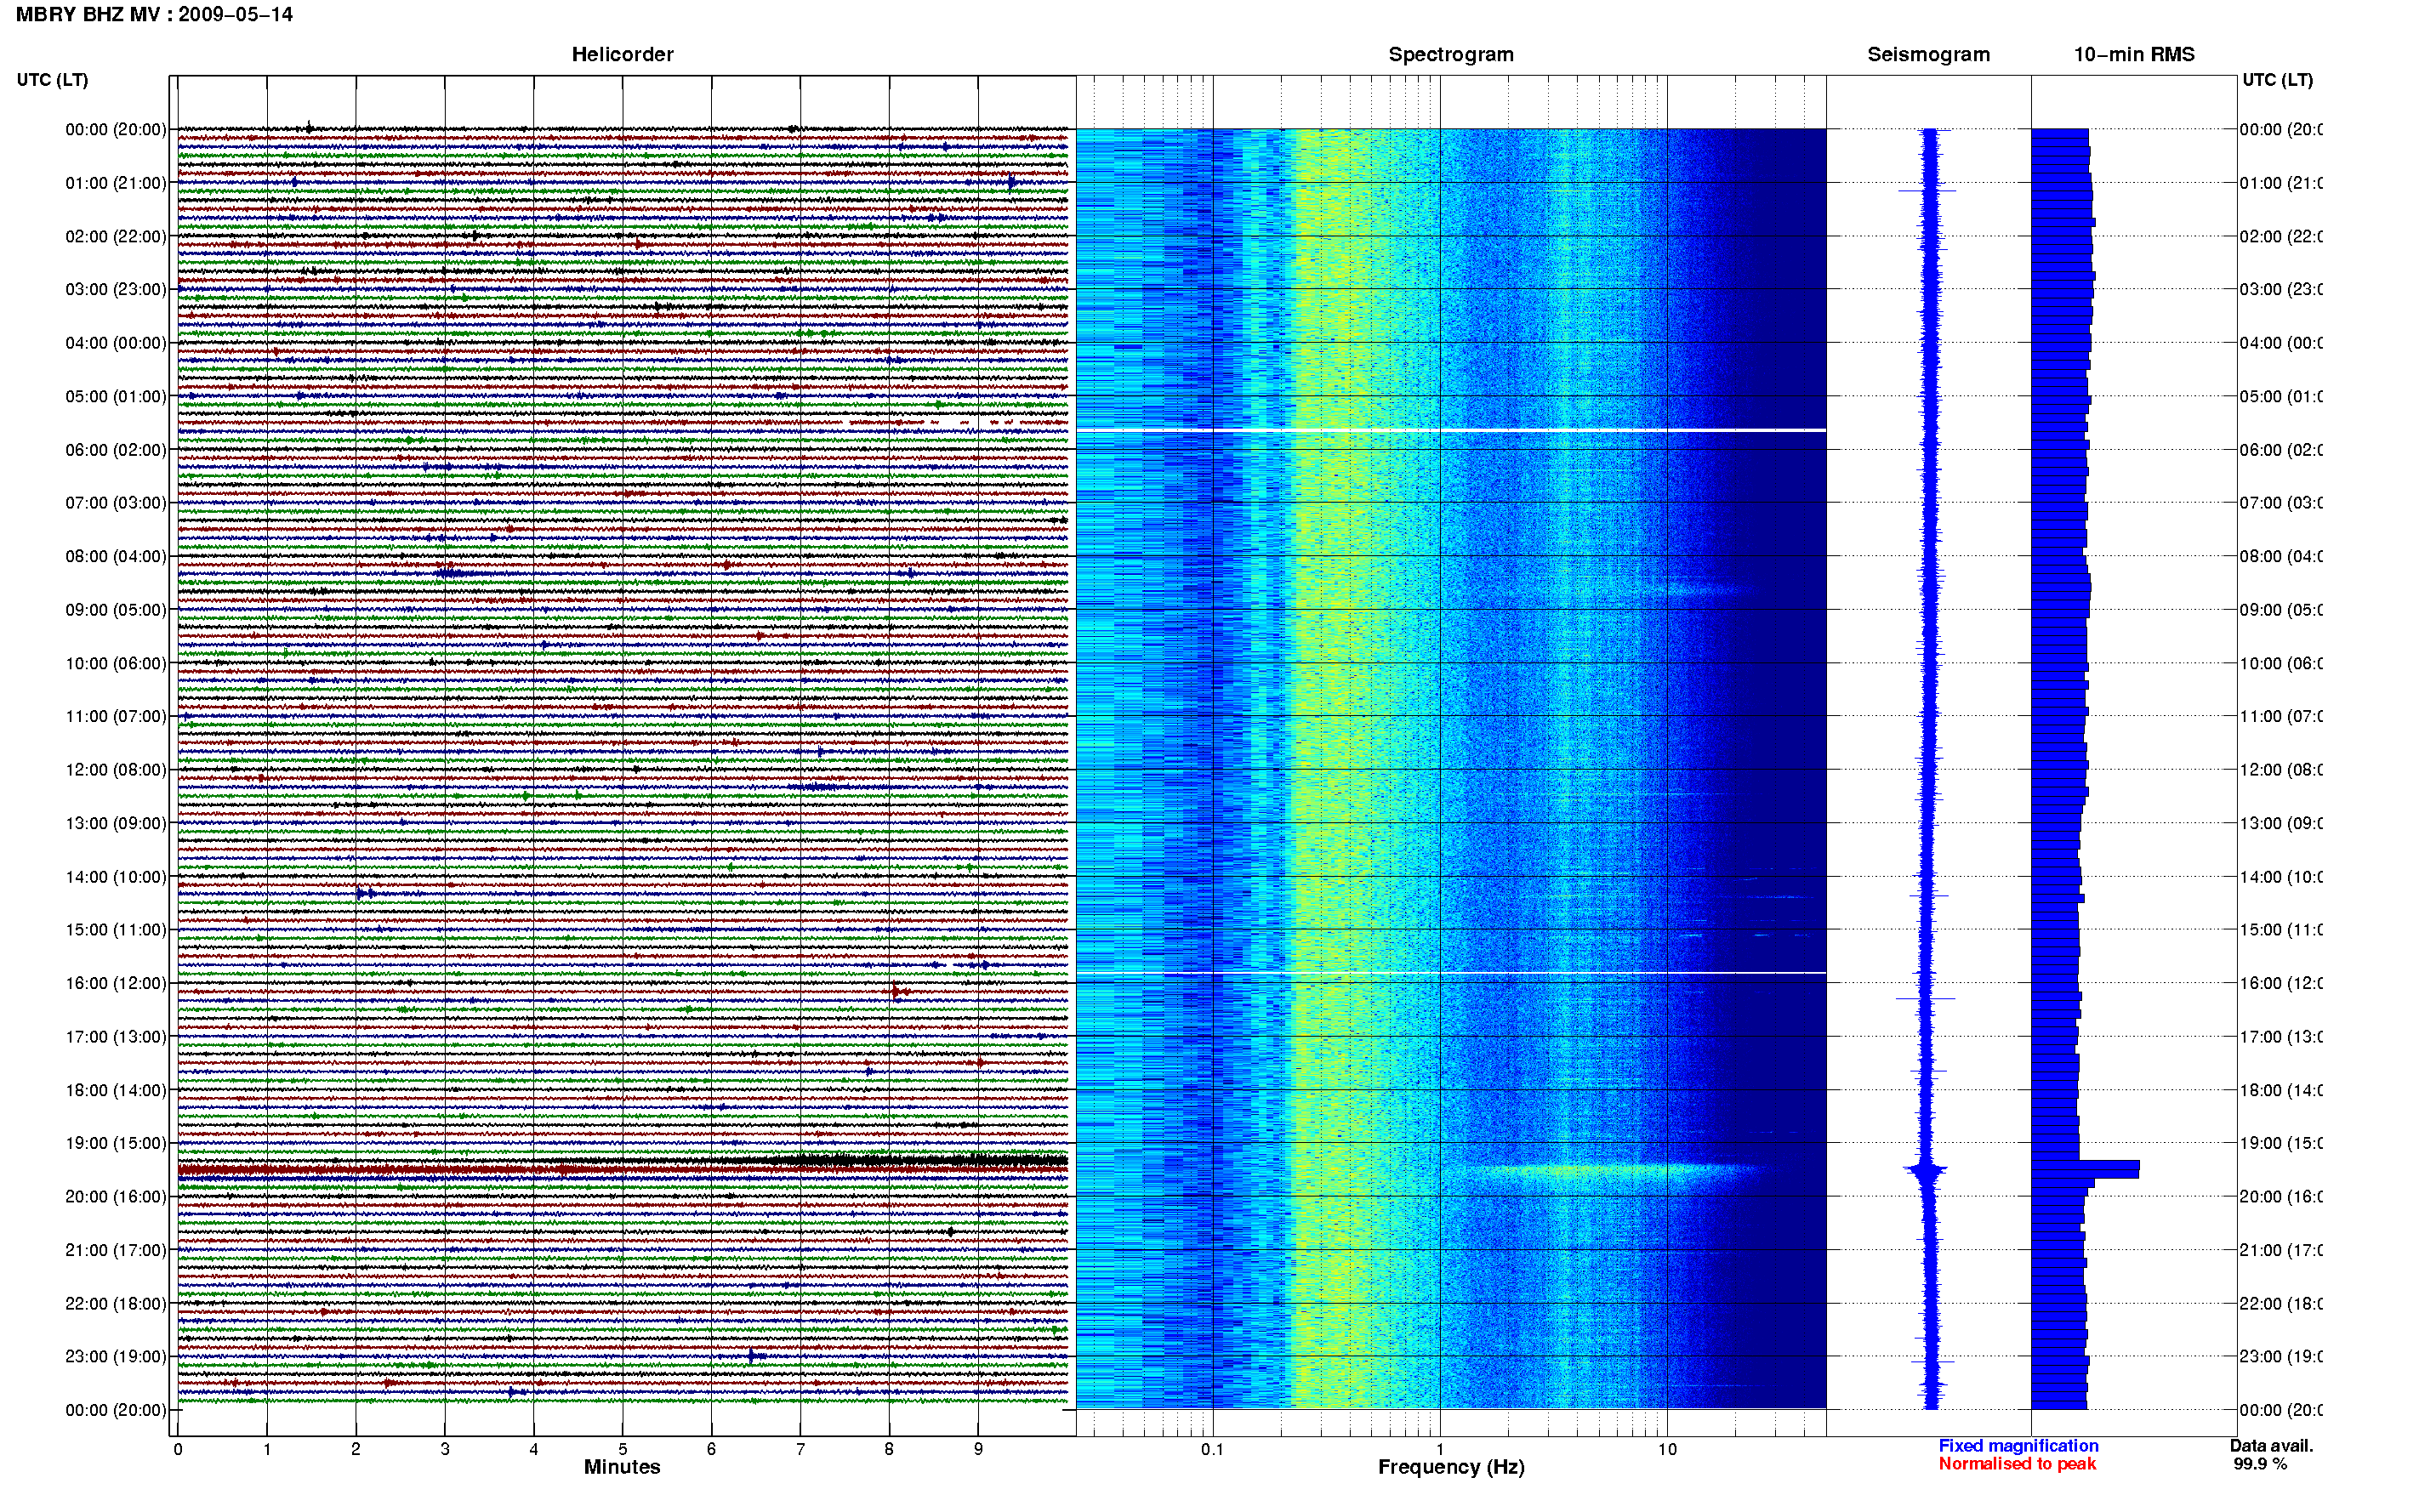Image resolution: width=2419 pixels, height=1512 pixels.
Task: Click the 13:00 (09:00) left time label
Action: click(x=116, y=824)
